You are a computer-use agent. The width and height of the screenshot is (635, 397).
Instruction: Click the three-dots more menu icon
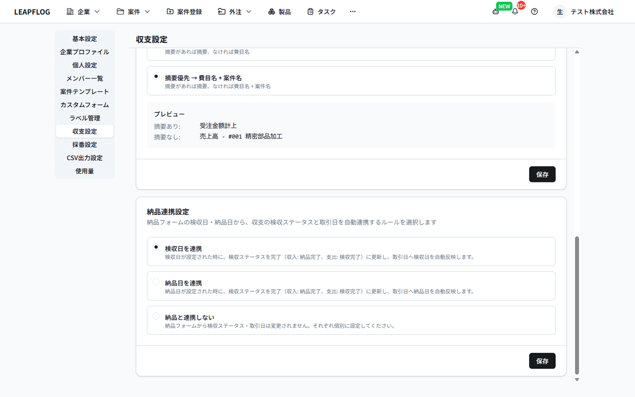tap(353, 12)
